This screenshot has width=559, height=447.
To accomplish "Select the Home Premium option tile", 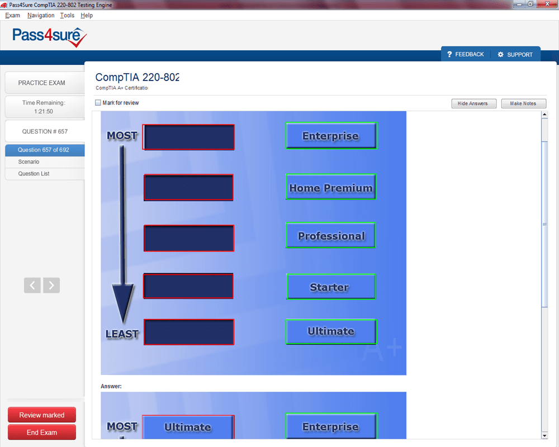I will tap(331, 187).
